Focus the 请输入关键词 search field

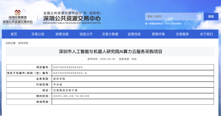[x=174, y=17]
